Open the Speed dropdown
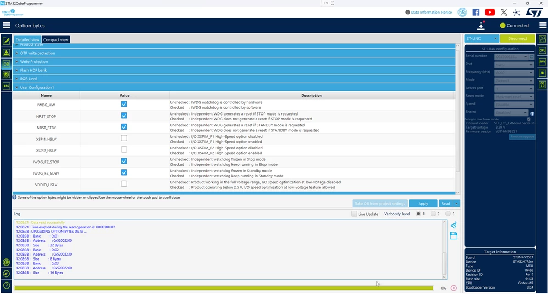The height and width of the screenshot is (294, 548). (x=514, y=105)
